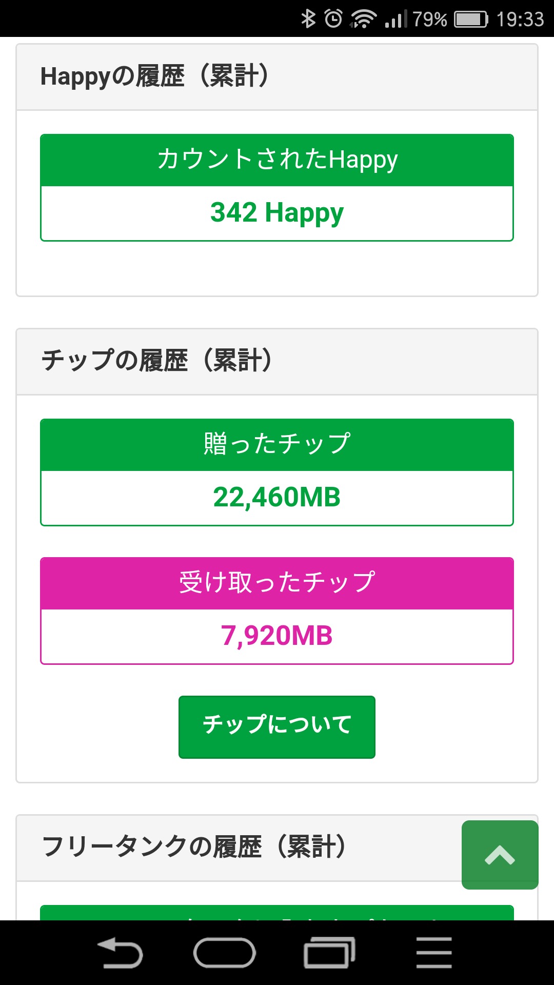The height and width of the screenshot is (985, 554).
Task: Tap the Wi-Fi signal status icon
Action: tap(363, 19)
